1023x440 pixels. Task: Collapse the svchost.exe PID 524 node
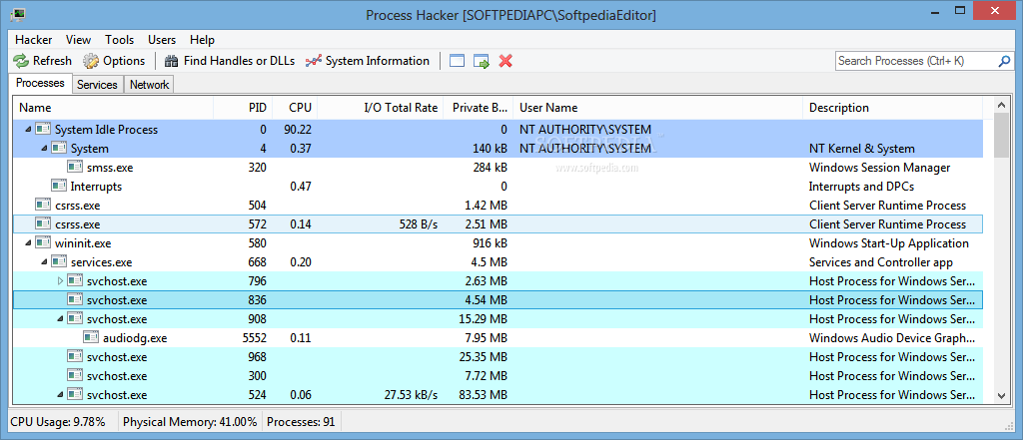61,394
